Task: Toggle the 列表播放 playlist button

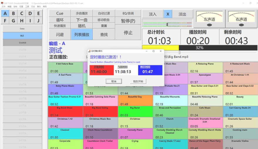Action: tap(82, 34)
